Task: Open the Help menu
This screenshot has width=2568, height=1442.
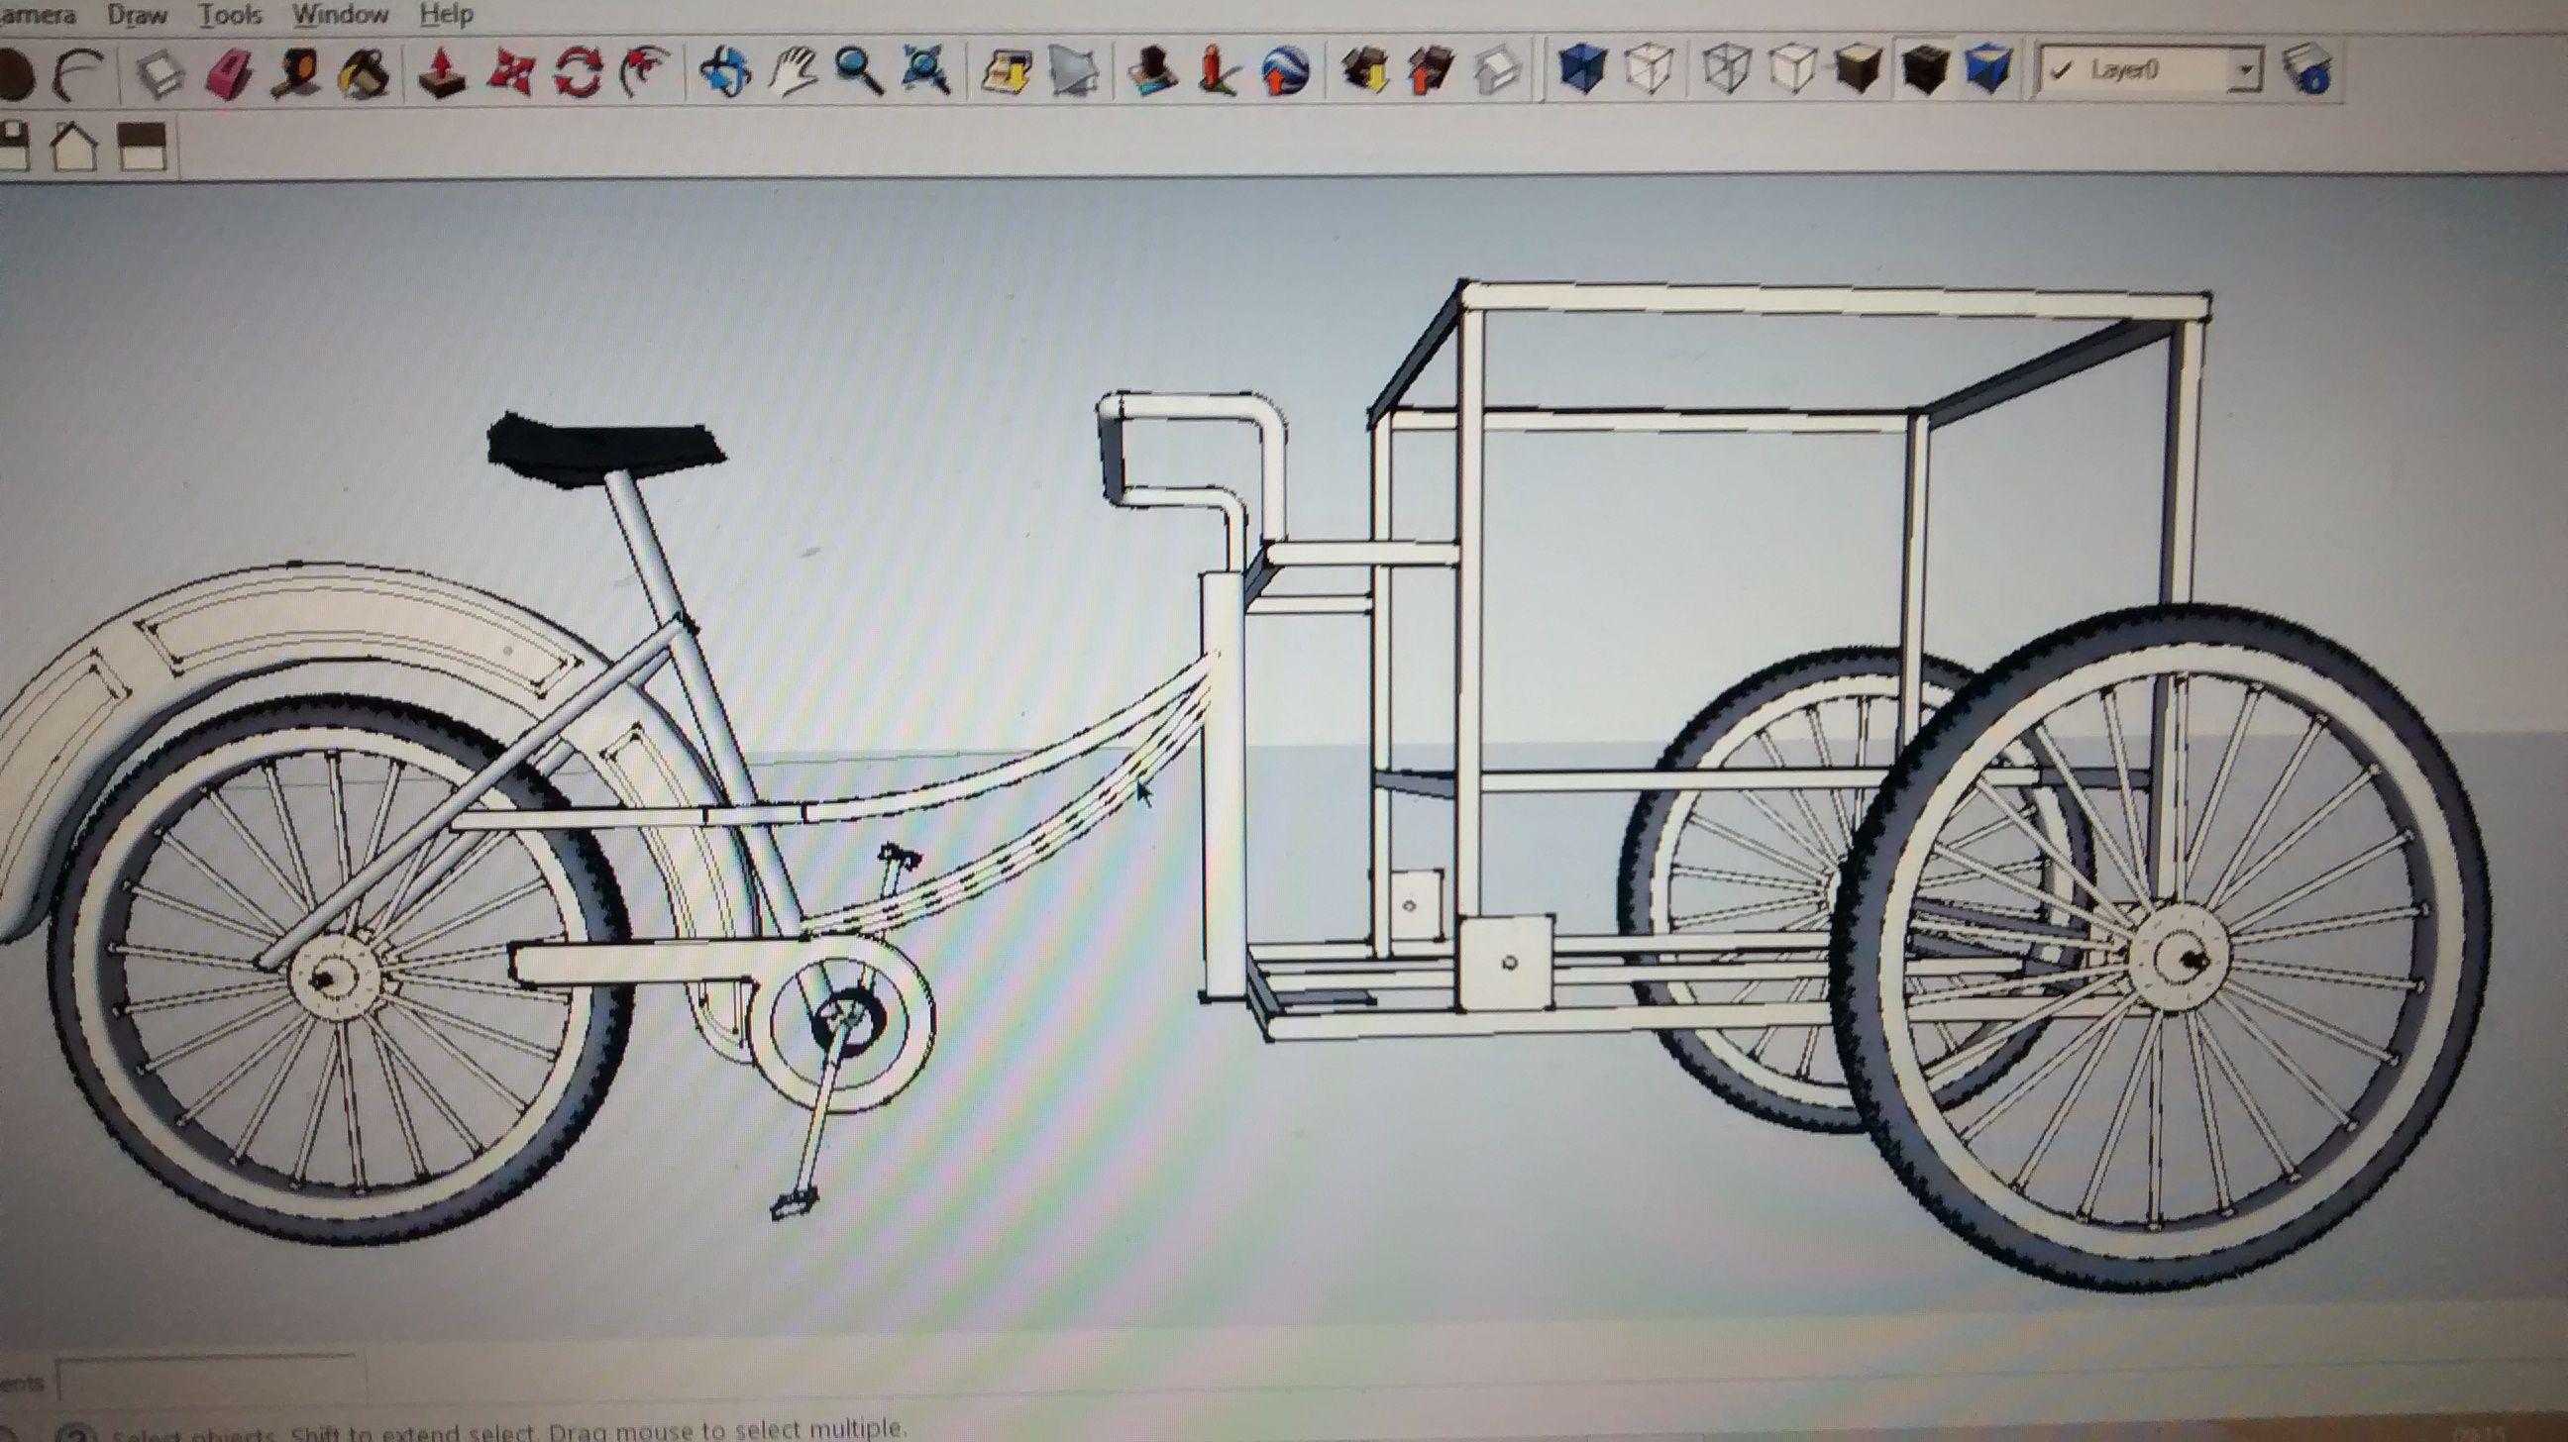Action: click(x=446, y=15)
